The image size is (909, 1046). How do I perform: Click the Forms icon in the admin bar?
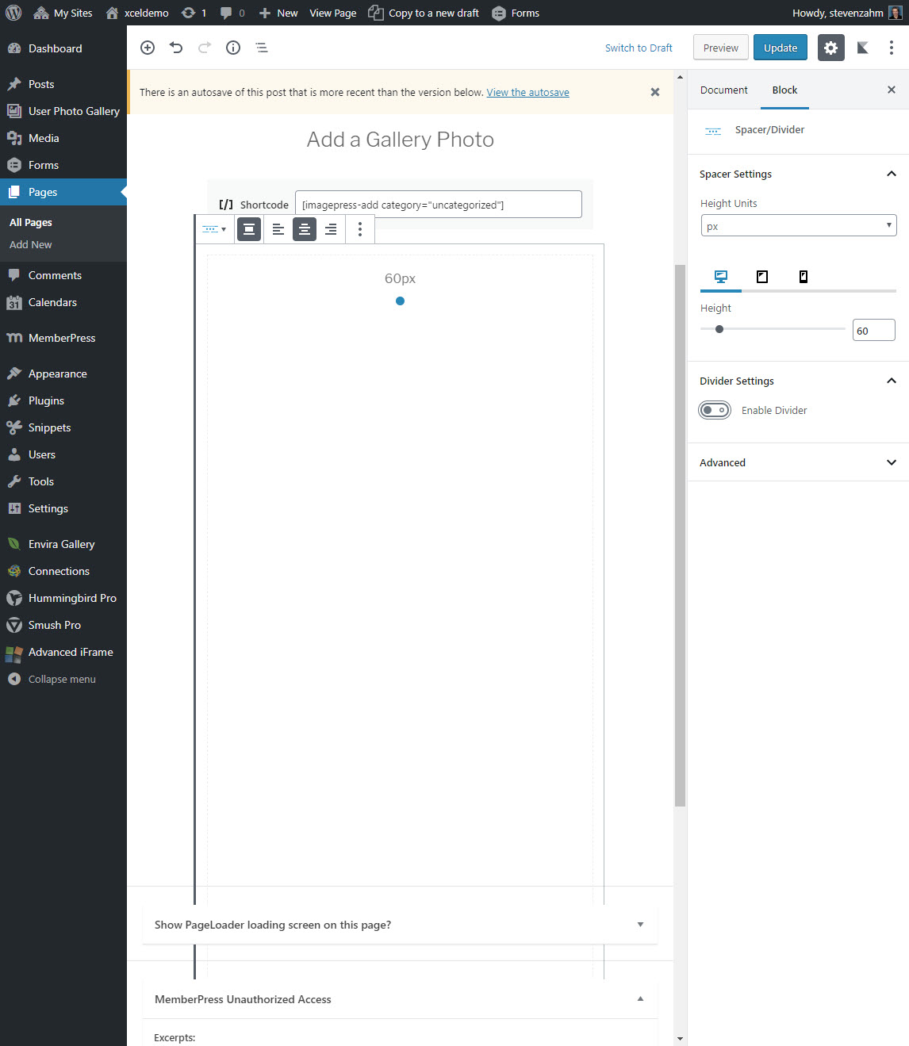tap(499, 13)
